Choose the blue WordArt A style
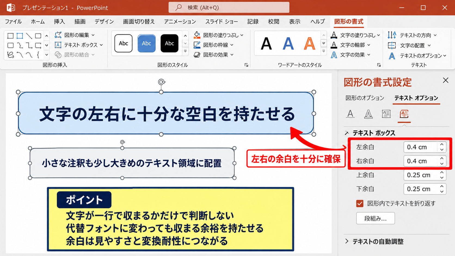The width and height of the screenshot is (455, 256). [288, 44]
